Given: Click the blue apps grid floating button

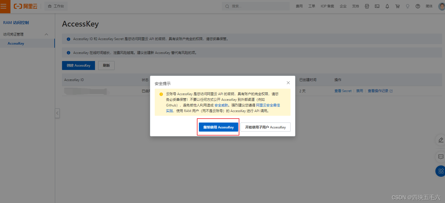Looking at the screenshot, I should tap(441, 171).
